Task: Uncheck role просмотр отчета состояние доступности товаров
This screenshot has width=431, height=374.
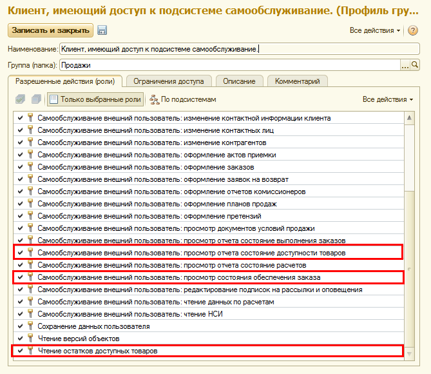Action: 20,252
